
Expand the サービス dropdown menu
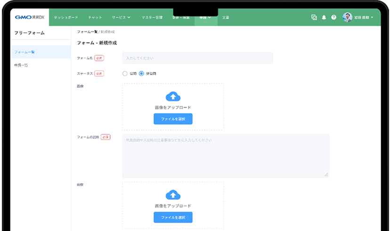[122, 17]
